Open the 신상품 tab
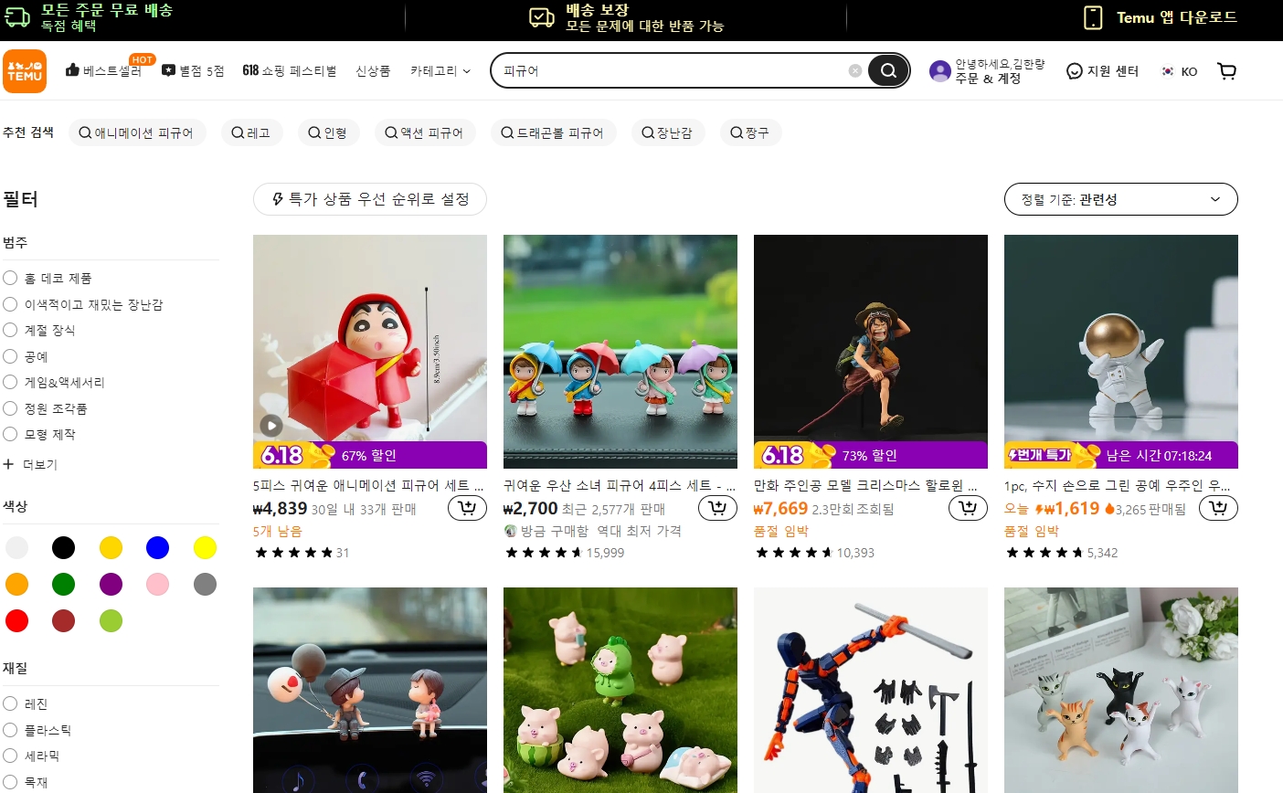Screen dimensions: 1283x793 [x=373, y=70]
